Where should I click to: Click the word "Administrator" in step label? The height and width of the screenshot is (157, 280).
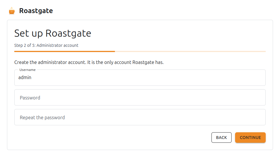point(47,45)
